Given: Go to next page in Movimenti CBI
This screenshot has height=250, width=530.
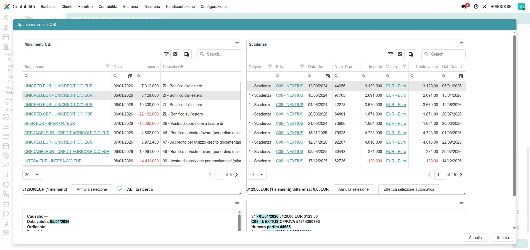Looking at the screenshot, I should coord(237,175).
